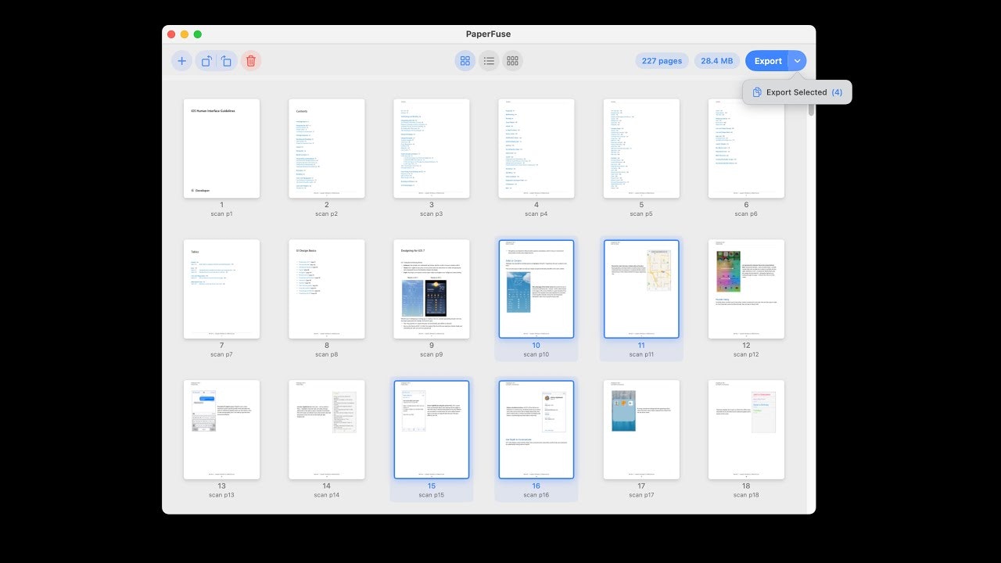Select page 6 thumbnail

tap(746, 149)
